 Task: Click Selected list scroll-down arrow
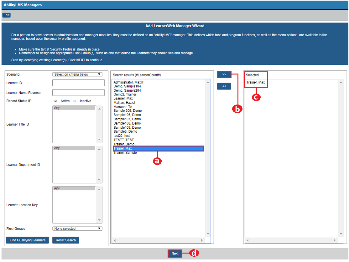tap(341, 234)
